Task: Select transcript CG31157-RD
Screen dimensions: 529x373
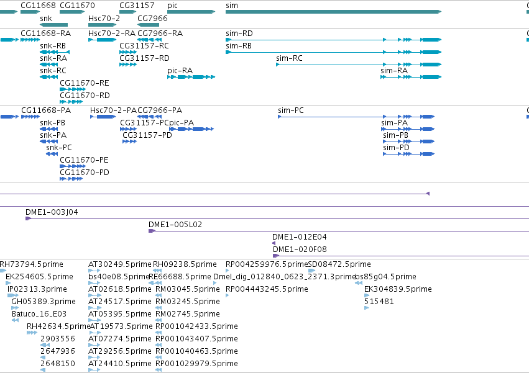Action: coord(128,65)
